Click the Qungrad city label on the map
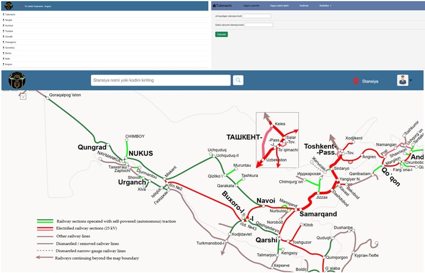Image resolution: width=425 pixels, height=273 pixels. [x=92, y=147]
